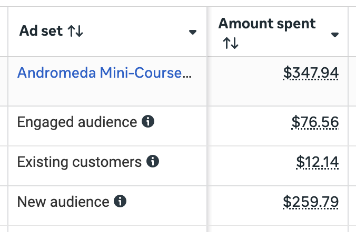Show info for Engaged audience
356x232 pixels.
(x=149, y=122)
